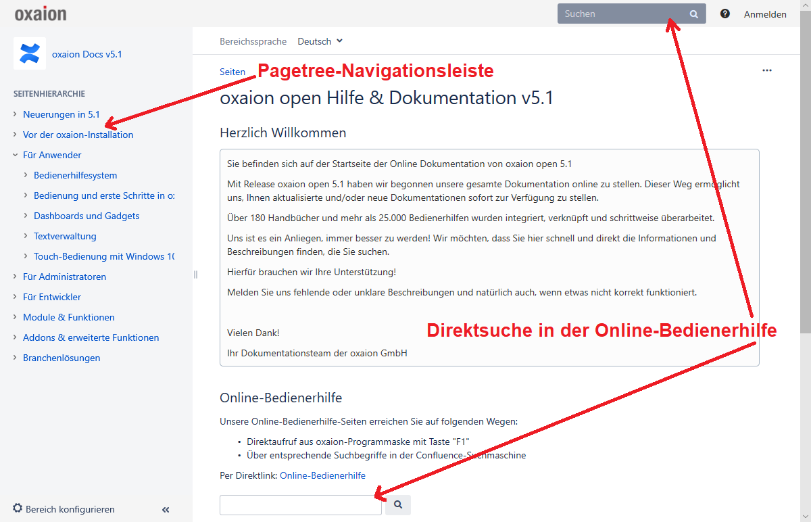
Task: Collapse sidebar with double-chevron icon
Action: click(x=166, y=510)
